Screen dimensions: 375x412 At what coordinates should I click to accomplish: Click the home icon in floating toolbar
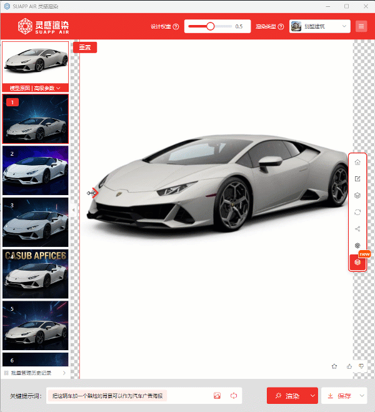pos(357,162)
